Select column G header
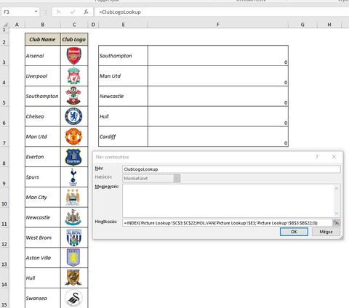The image size is (349, 308). tap(302, 25)
